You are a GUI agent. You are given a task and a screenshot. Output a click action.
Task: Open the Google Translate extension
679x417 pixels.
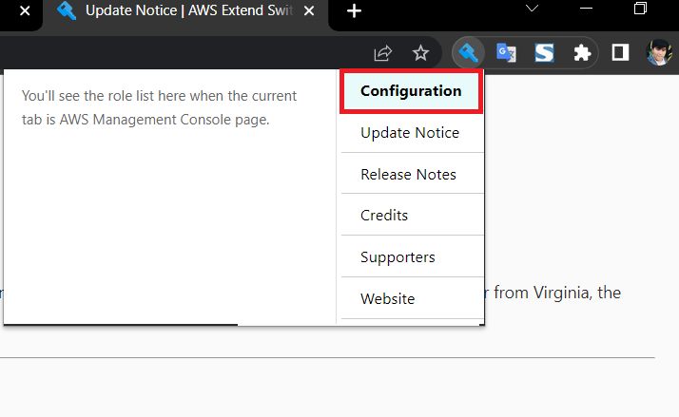[507, 53]
